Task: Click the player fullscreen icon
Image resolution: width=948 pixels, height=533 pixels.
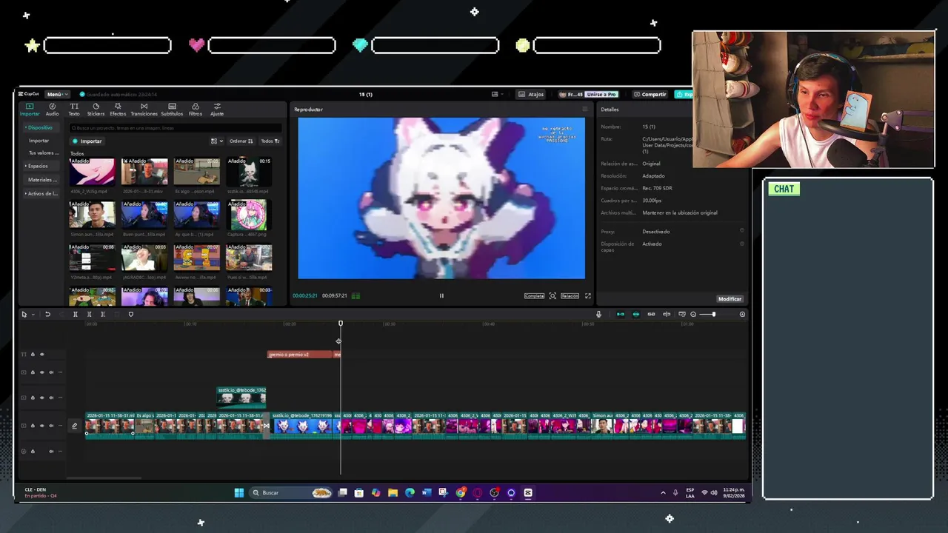Action: point(588,296)
